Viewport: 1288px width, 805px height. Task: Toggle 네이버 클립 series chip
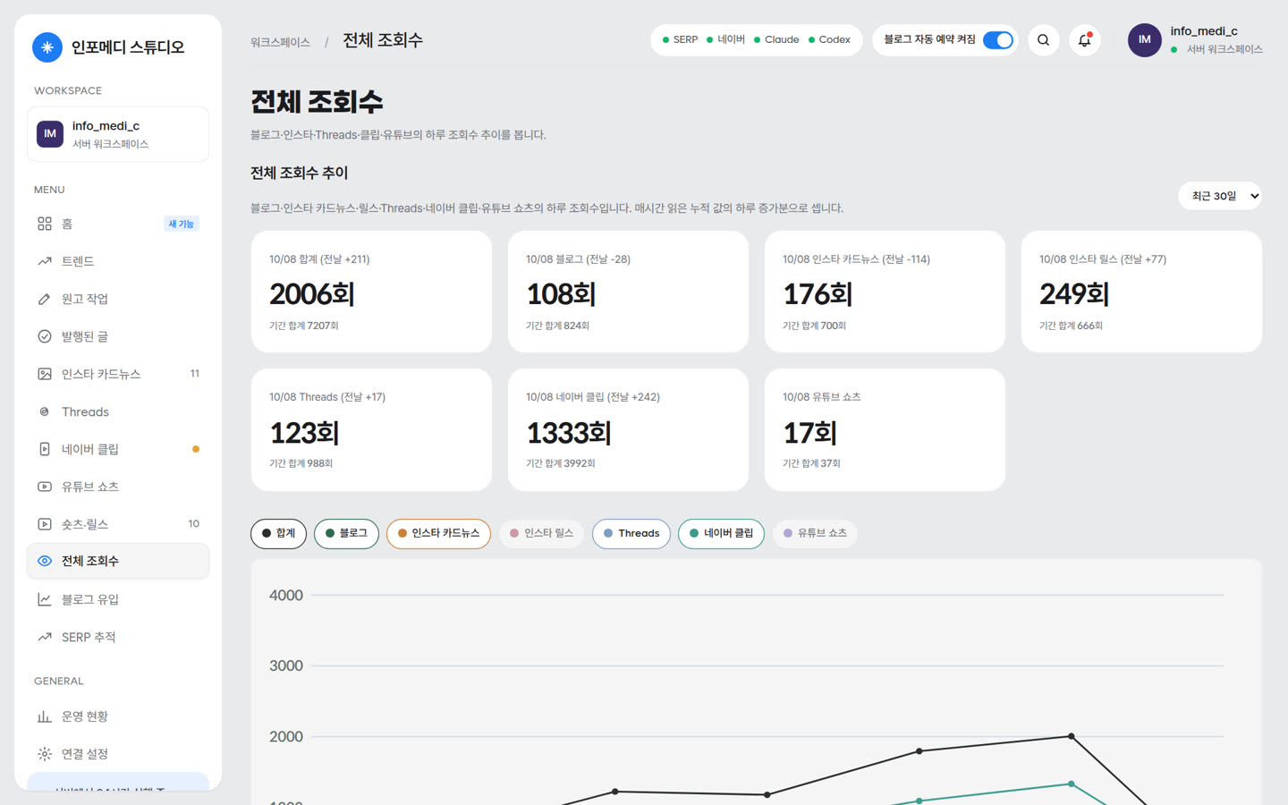tap(721, 533)
